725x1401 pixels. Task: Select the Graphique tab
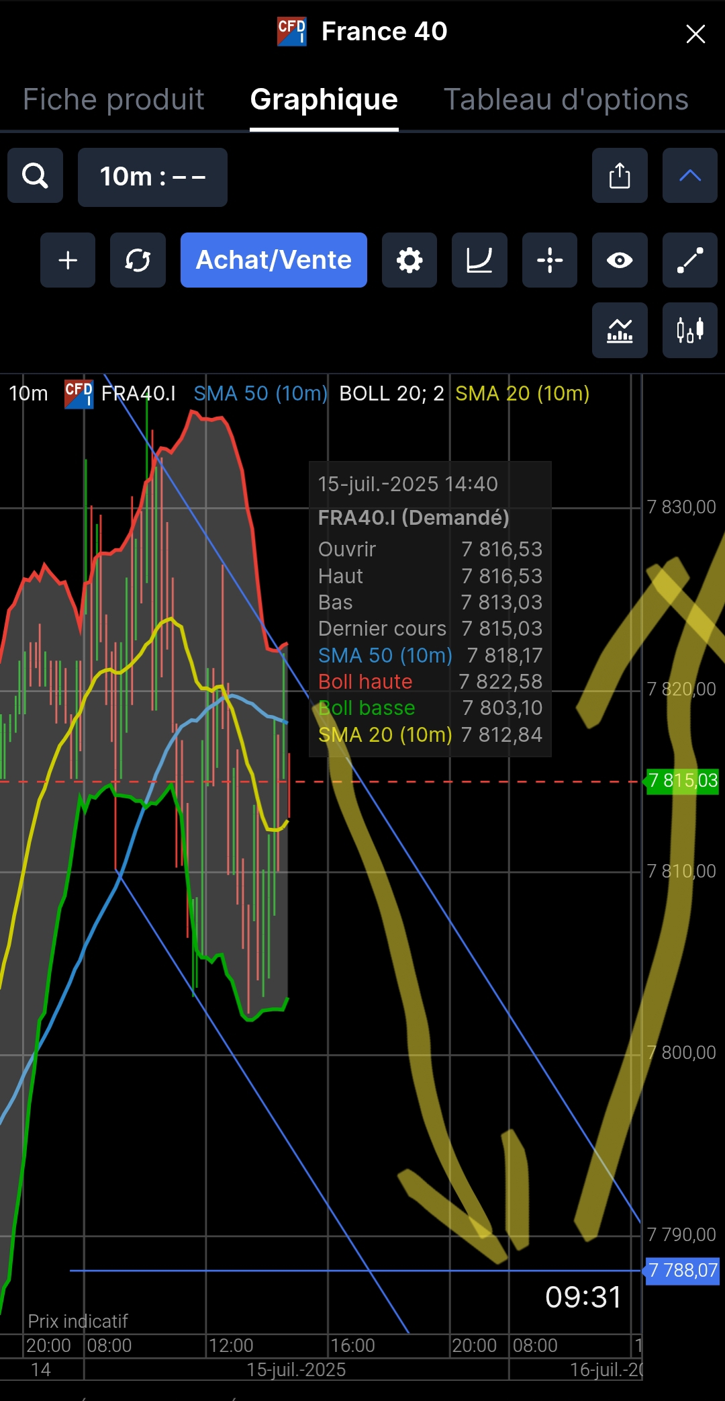(x=324, y=99)
